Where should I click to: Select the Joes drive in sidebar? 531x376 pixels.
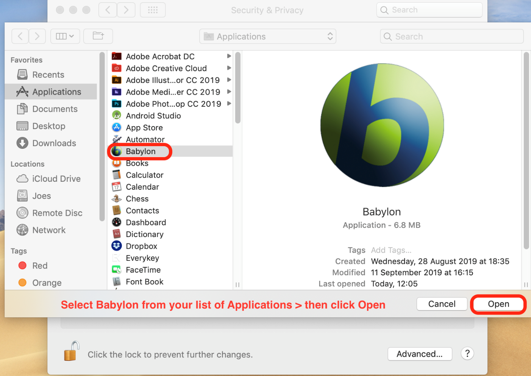click(x=51, y=196)
